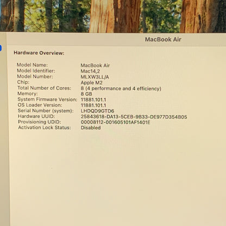The height and width of the screenshot is (226, 226).
Task: Select the Mac14,2 identifier value
Action: (x=90, y=71)
